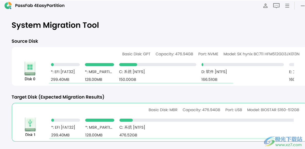Open the feedback message icon

point(276,5)
